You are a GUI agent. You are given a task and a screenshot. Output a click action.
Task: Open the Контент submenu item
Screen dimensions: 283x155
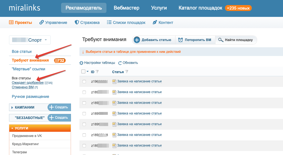[x=163, y=23]
